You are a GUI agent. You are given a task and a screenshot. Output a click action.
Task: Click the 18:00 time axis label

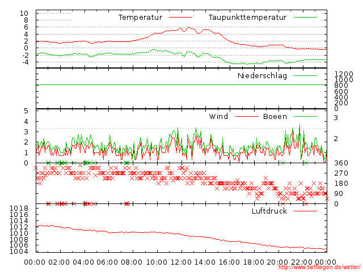tap(254, 262)
